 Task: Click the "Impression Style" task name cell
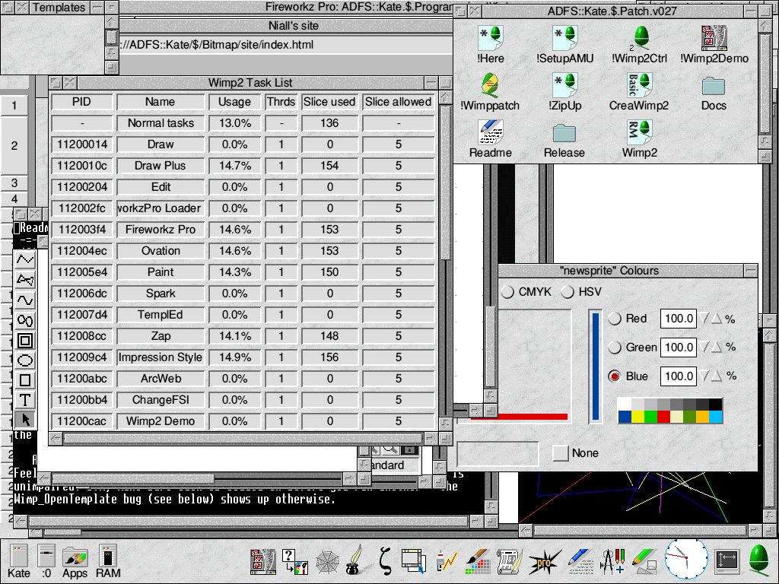161,357
